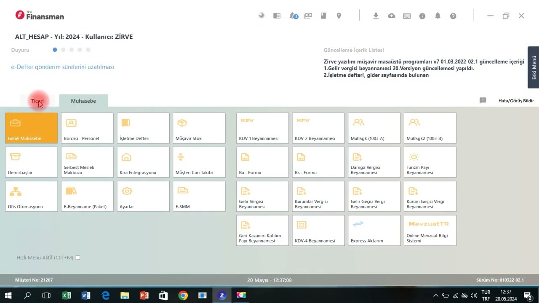Image resolution: width=539 pixels, height=303 pixels.
Task: Click the card list icon in the header
Action: (x=277, y=16)
